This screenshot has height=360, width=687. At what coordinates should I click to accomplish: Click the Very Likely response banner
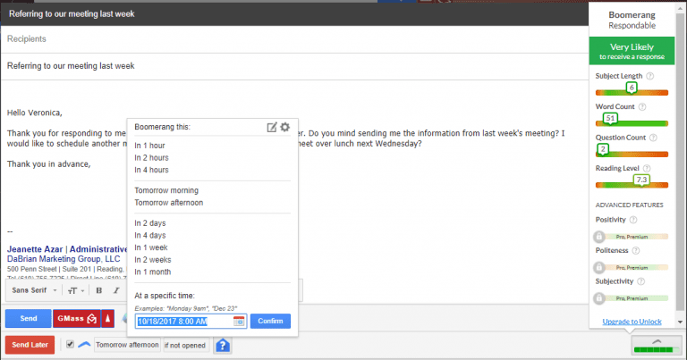click(632, 51)
